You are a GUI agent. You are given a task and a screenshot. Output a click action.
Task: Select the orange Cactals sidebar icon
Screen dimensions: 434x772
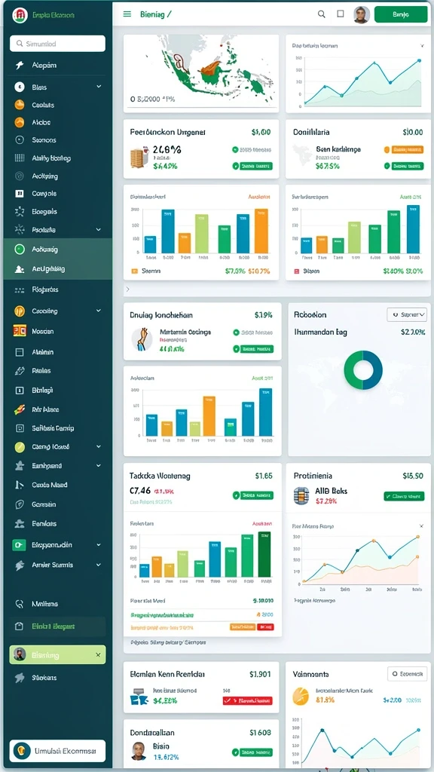(20, 105)
